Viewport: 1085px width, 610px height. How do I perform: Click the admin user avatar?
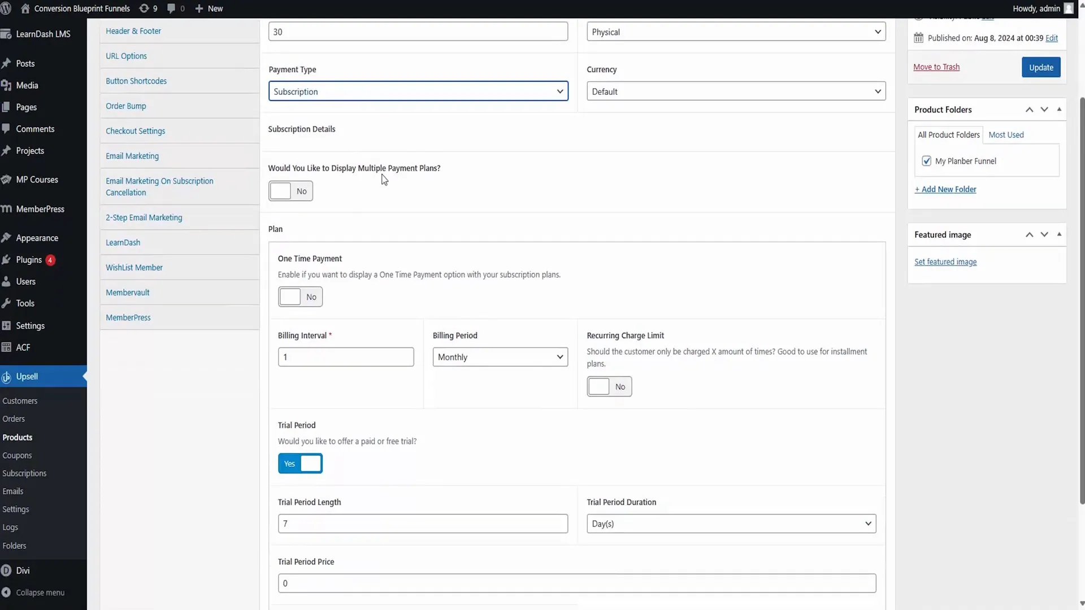(1069, 8)
